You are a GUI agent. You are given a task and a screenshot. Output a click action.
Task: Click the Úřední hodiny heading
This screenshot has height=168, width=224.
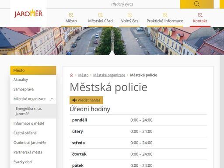point(90,109)
